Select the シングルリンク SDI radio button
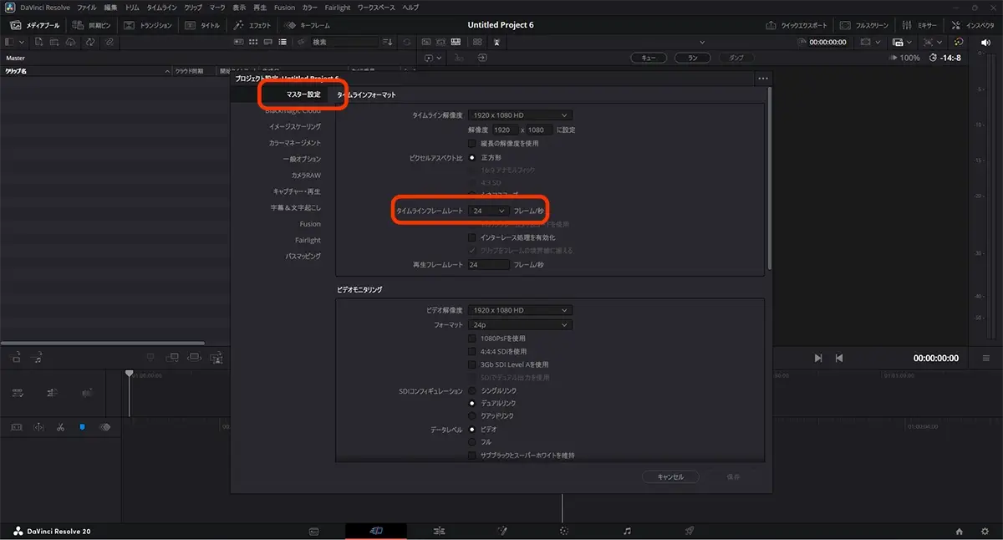Image resolution: width=1003 pixels, height=540 pixels. tap(472, 390)
